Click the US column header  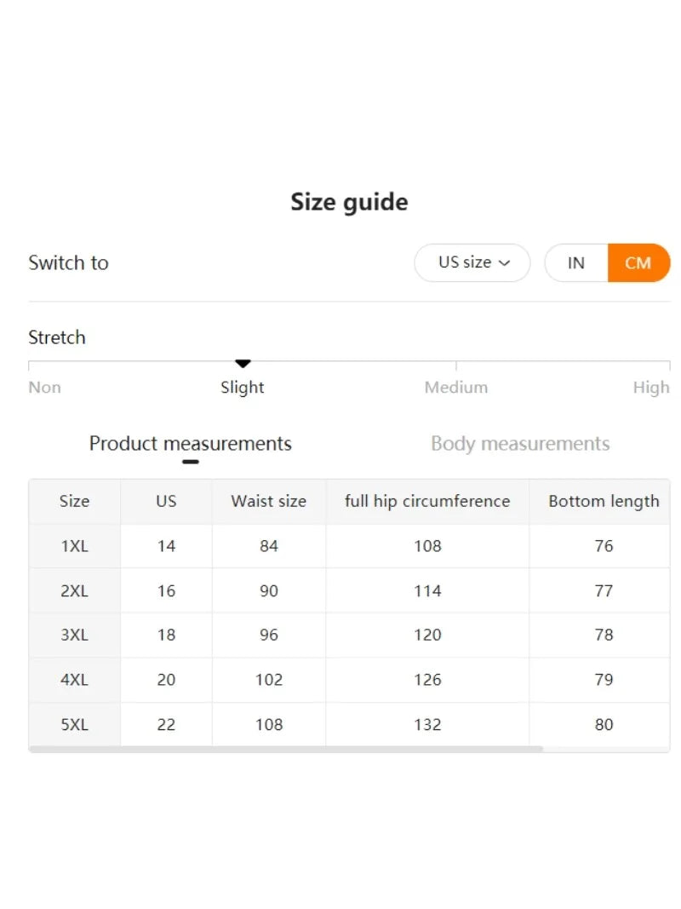(166, 501)
